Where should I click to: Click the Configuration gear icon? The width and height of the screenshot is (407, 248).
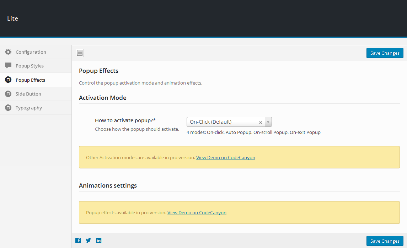(8, 52)
